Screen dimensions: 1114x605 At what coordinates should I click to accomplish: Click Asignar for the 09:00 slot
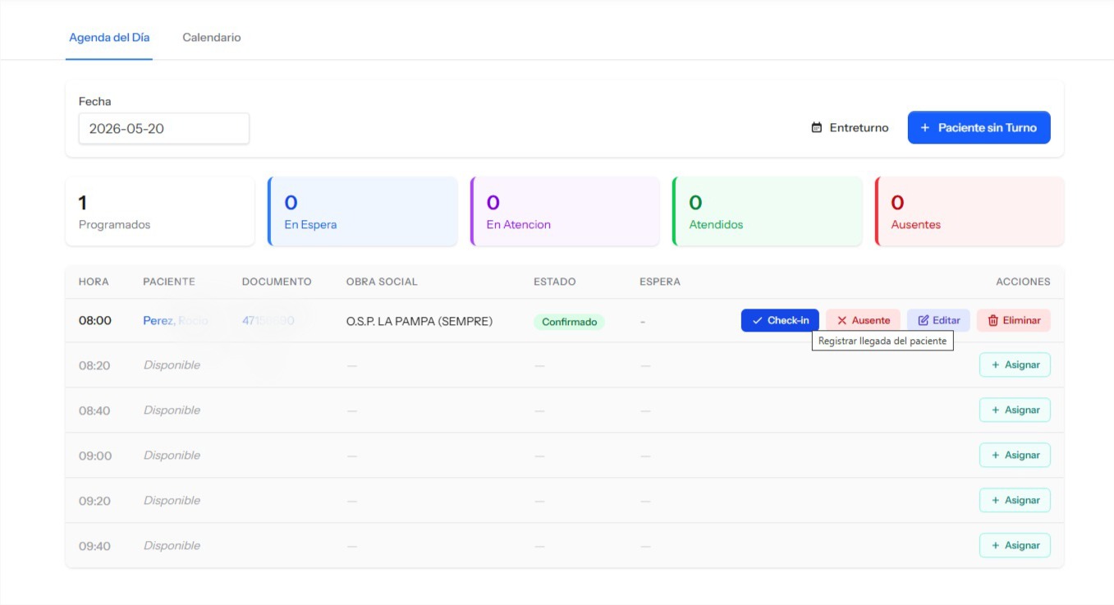[x=1015, y=456]
